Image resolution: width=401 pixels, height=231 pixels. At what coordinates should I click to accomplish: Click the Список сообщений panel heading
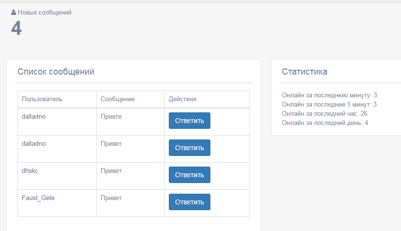click(56, 72)
